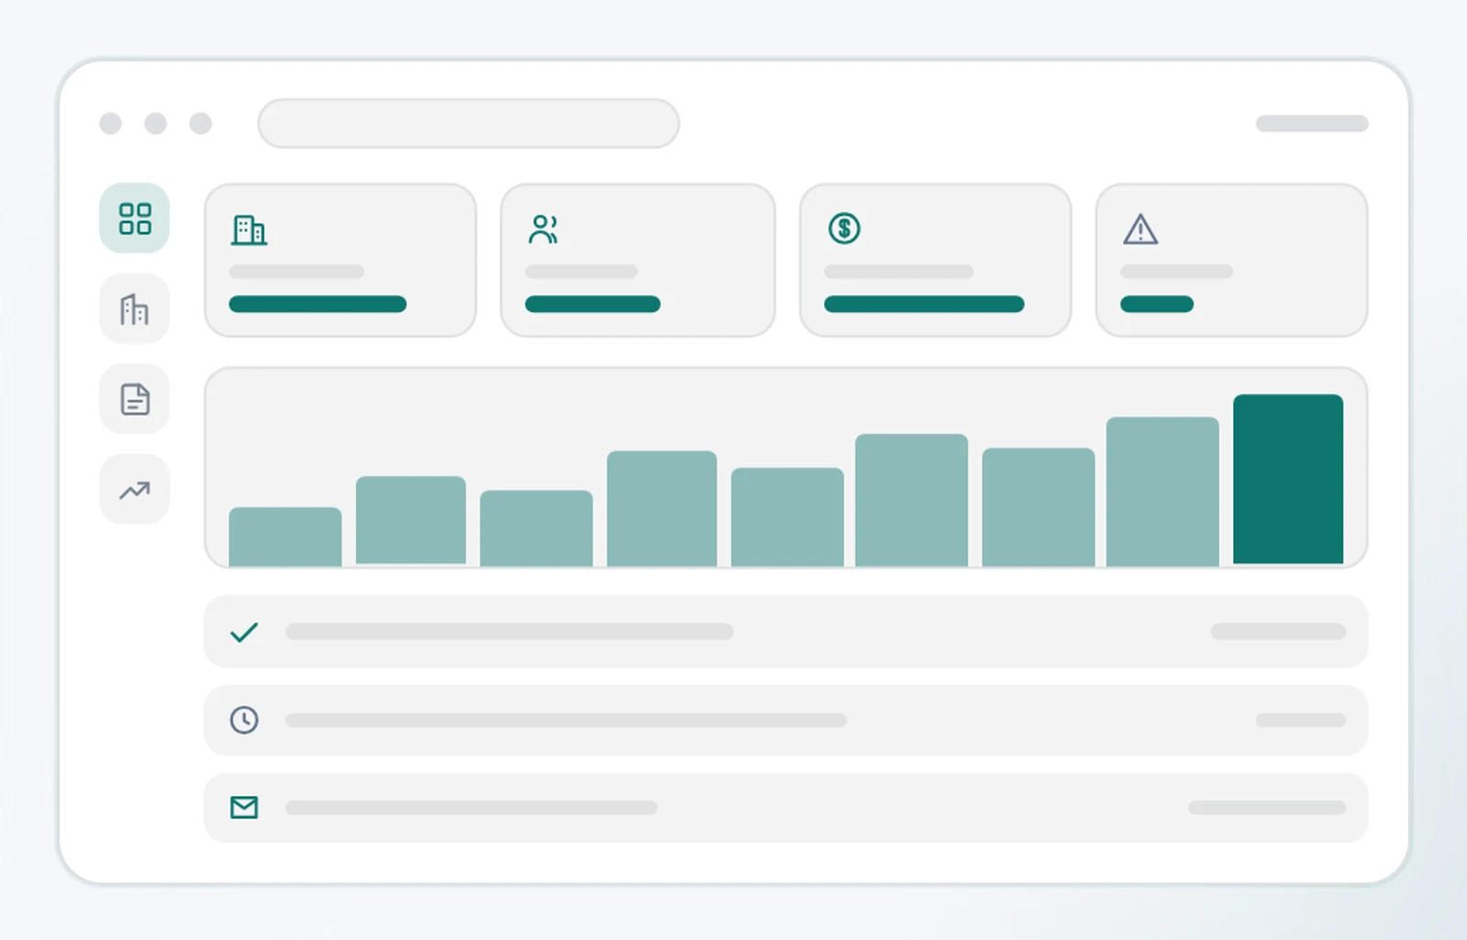
Task: Click the envelope icon in the third list row
Action: pyautogui.click(x=244, y=807)
